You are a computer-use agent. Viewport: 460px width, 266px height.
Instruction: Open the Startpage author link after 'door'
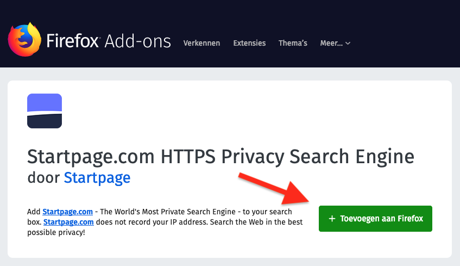coord(97,178)
